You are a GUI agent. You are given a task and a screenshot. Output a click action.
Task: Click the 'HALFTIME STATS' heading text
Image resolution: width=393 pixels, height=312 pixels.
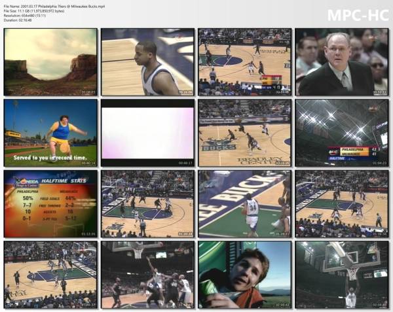tap(64, 181)
